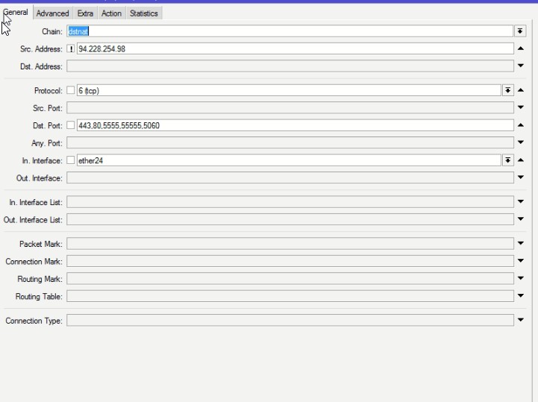Click the disabled Packet Mark field
The image size is (538, 402).
(x=290, y=244)
